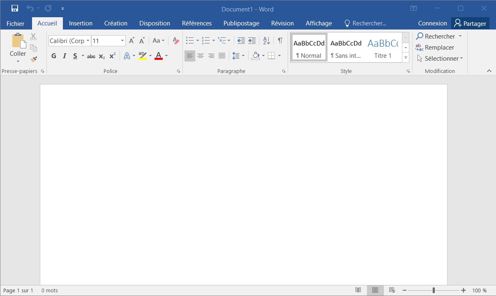
Task: Apply superscript formatting
Action: (112, 56)
